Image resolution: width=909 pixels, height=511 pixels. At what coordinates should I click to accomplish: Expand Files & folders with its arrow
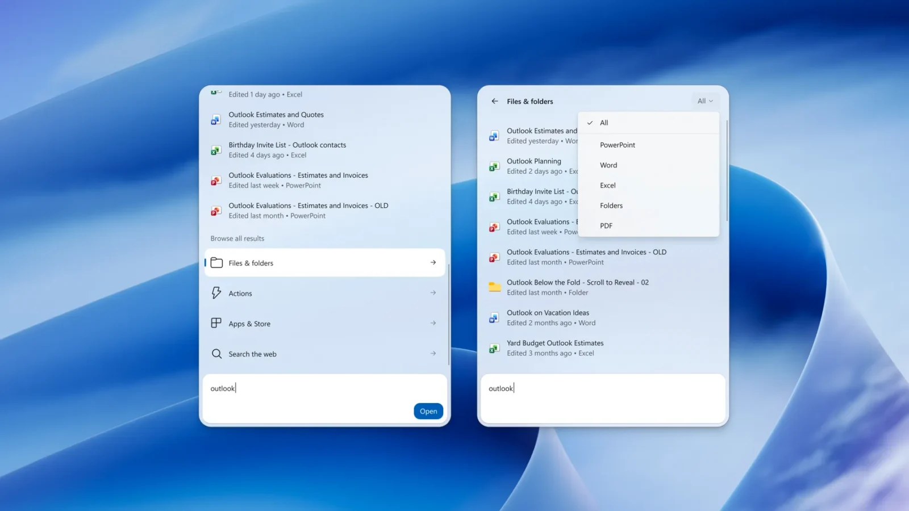tap(433, 262)
